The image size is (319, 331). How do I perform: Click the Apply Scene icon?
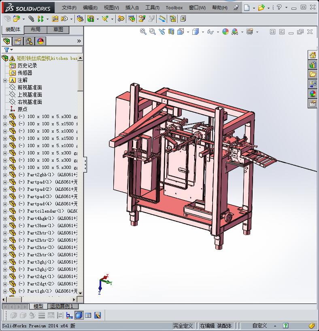click(x=235, y=32)
